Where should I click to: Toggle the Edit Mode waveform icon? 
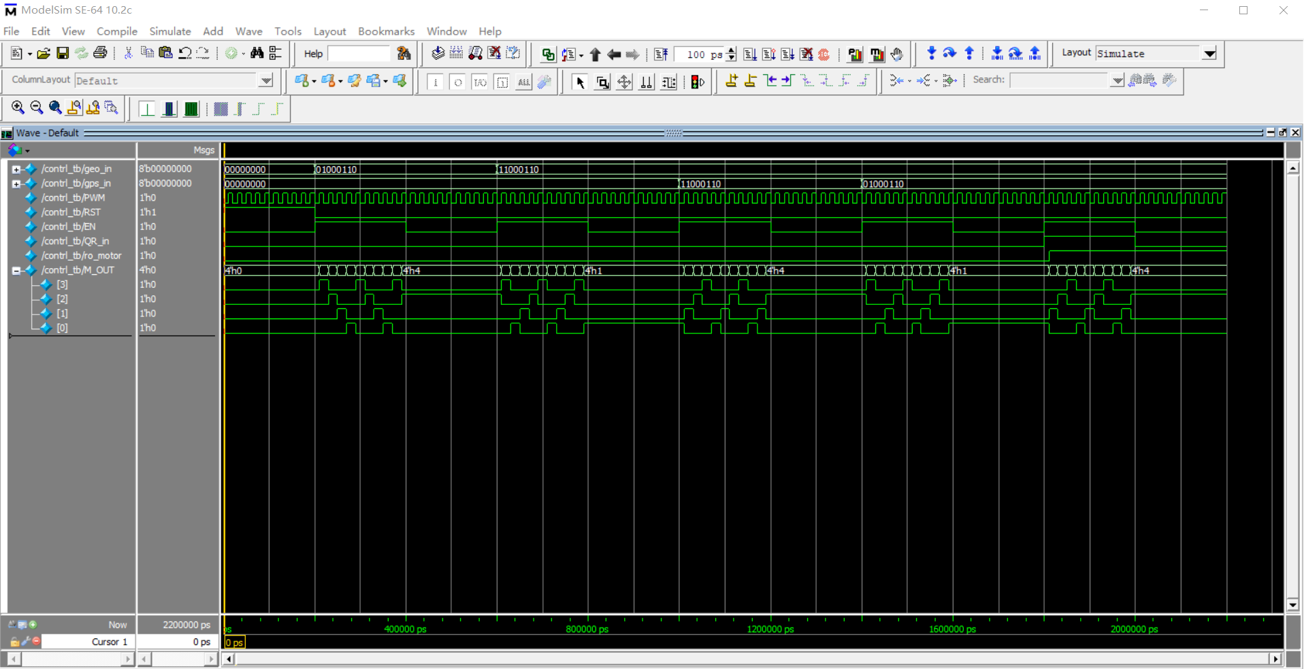tap(669, 82)
